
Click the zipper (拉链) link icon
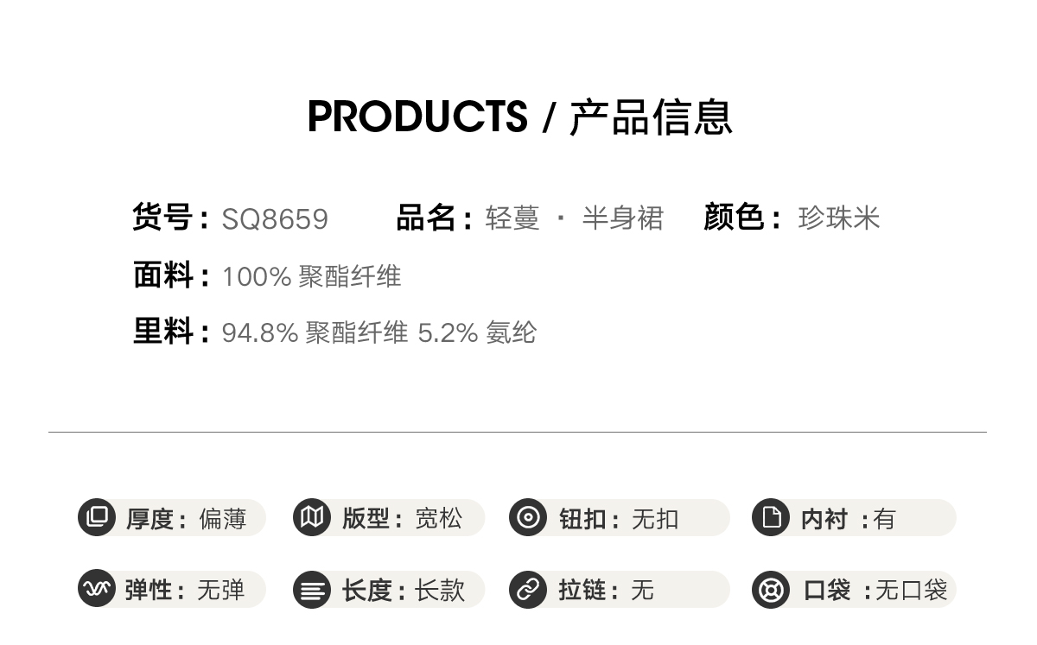[x=528, y=589]
